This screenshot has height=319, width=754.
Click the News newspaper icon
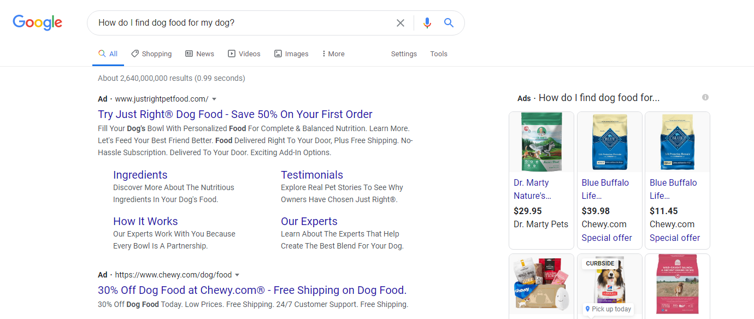click(x=189, y=54)
